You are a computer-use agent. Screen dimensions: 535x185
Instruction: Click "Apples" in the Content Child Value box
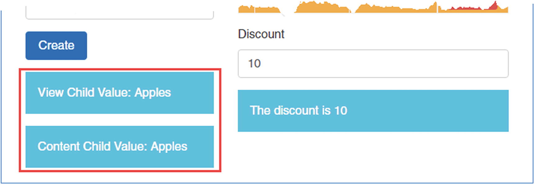(169, 147)
